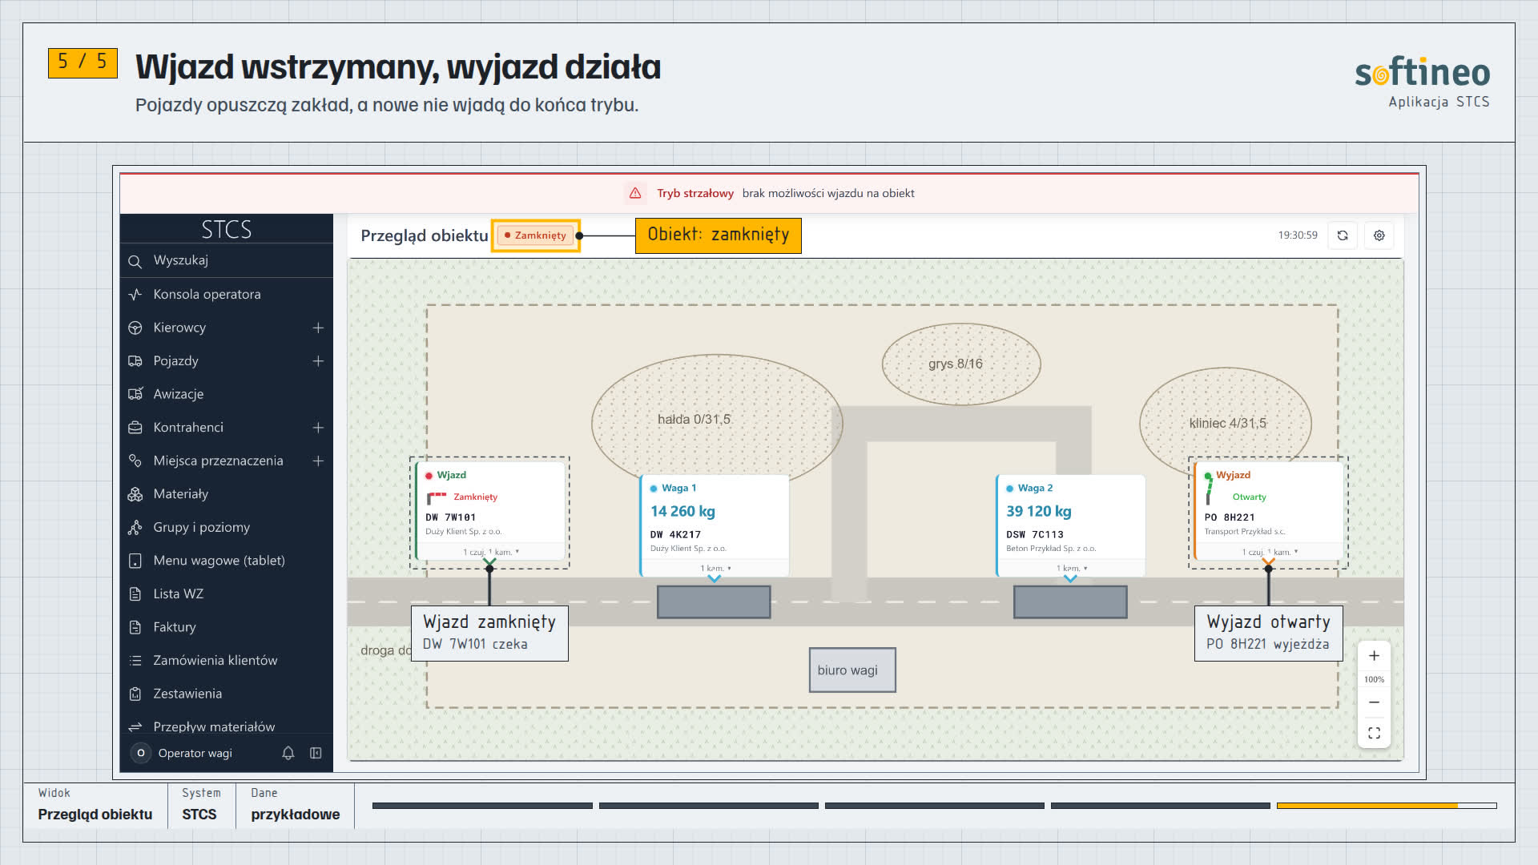The height and width of the screenshot is (865, 1538).
Task: Expand Miejsca przeznaczenia plus icon
Action: 318,461
